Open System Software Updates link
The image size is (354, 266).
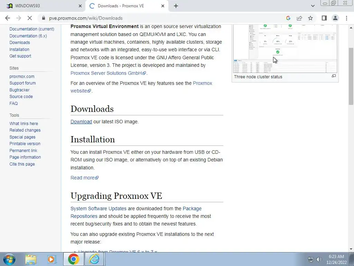click(x=99, y=208)
